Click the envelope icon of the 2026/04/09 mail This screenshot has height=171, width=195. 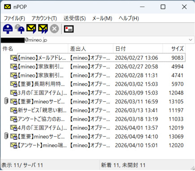click(13, 136)
